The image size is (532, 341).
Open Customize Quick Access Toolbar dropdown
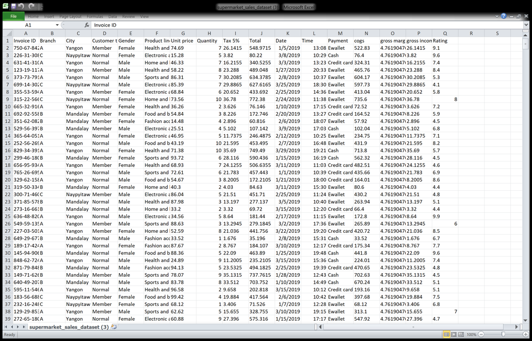click(x=43, y=7)
